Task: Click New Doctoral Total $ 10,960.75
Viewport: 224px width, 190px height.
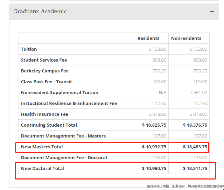Action: 154,169
